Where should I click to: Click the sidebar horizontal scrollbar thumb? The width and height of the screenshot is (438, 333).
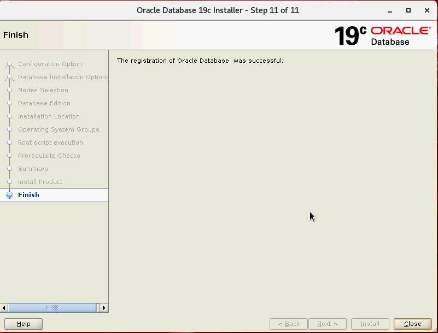pyautogui.click(x=52, y=308)
